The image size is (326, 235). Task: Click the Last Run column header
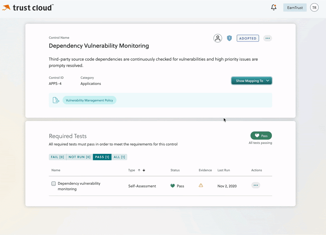point(224,170)
